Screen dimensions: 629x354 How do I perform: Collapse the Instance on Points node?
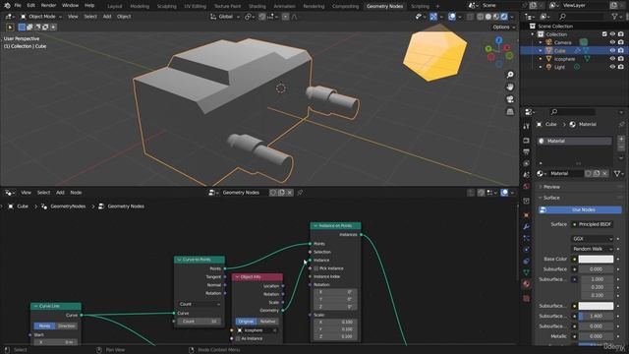tap(315, 226)
